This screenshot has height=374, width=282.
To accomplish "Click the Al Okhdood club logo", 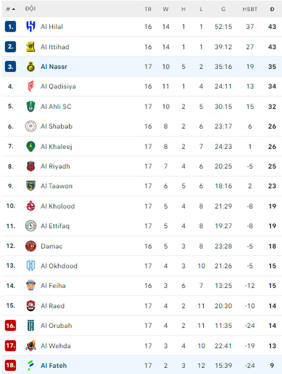I will click(x=31, y=266).
